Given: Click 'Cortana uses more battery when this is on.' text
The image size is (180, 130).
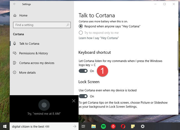Looking at the screenshot, I should (103, 21).
